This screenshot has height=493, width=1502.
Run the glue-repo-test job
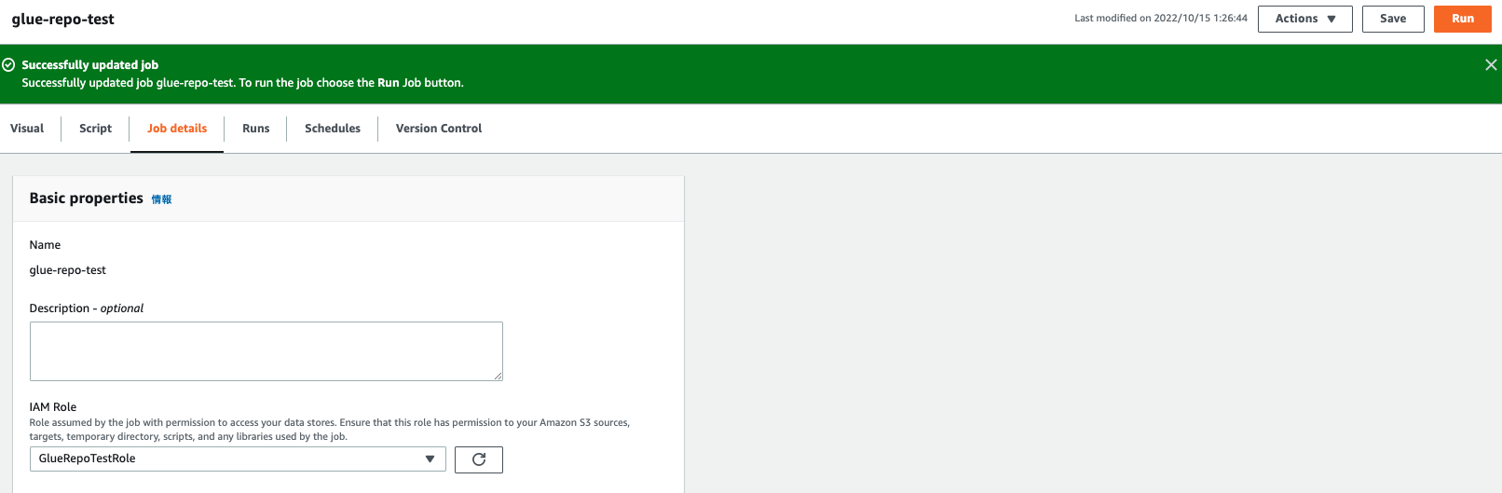pyautogui.click(x=1463, y=19)
